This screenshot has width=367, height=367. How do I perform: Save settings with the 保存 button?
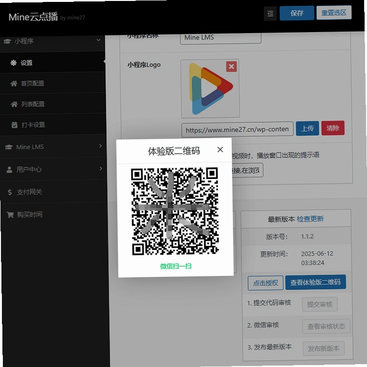point(296,13)
